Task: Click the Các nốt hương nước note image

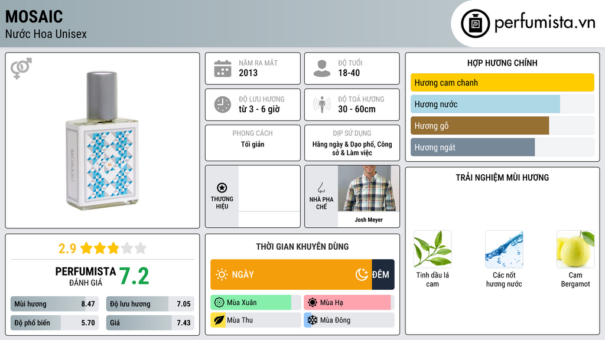Action: pos(504,249)
